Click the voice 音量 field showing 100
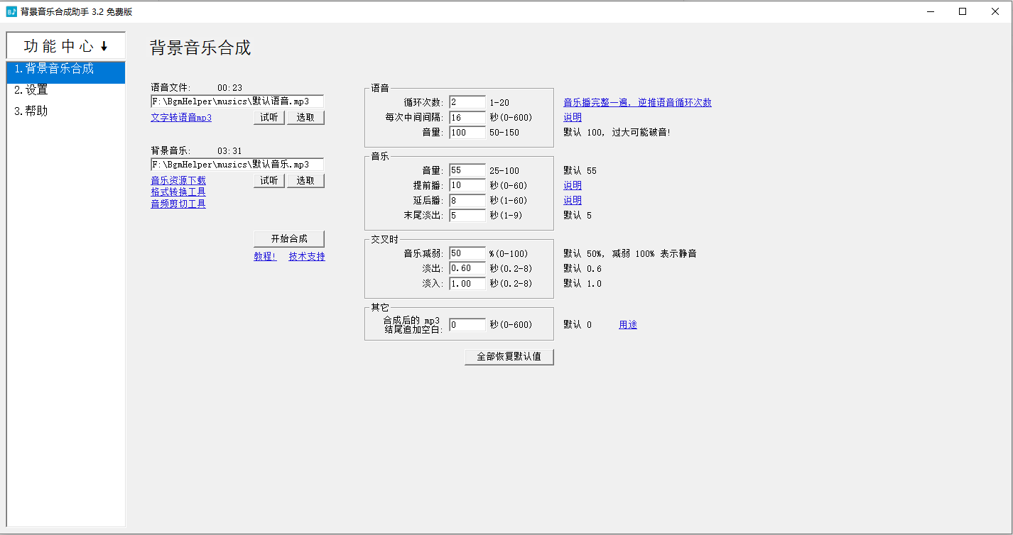 [467, 133]
